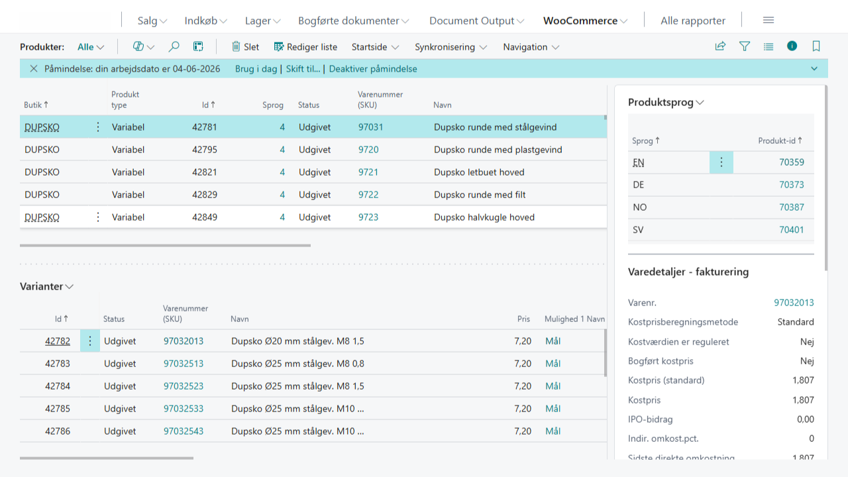The image size is (848, 477).
Task: Click the open in Excel table icon
Action: (198, 46)
